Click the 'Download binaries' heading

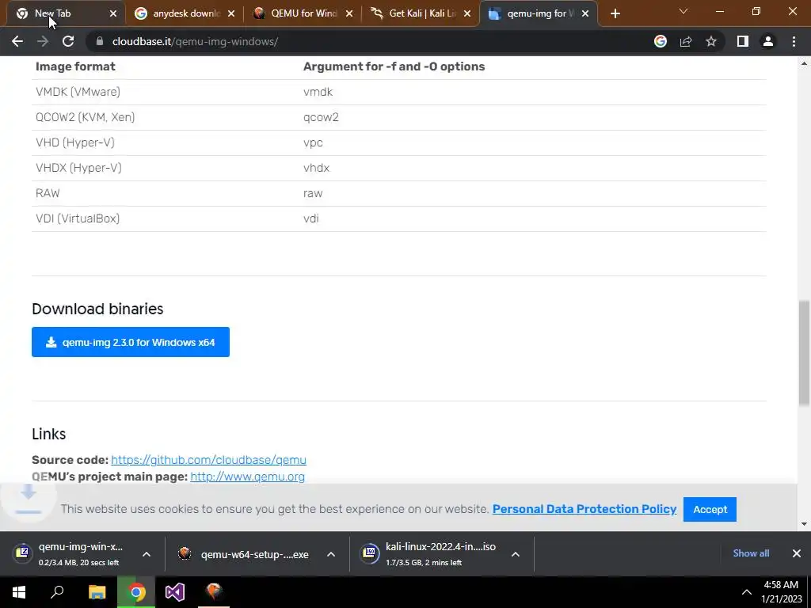click(97, 309)
